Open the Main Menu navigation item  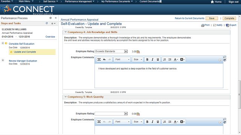[26, 1]
